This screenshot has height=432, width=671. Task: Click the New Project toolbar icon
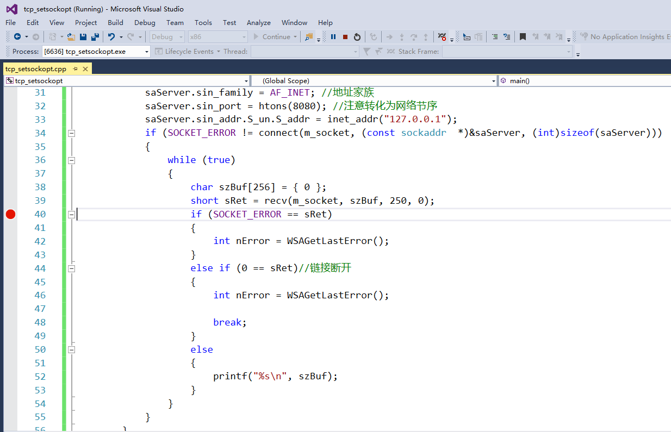point(52,37)
